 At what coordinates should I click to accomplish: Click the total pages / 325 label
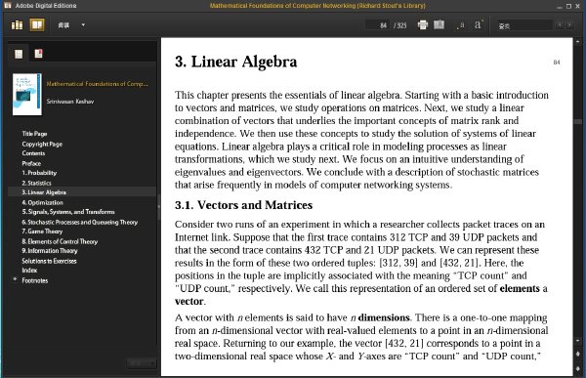(x=399, y=25)
